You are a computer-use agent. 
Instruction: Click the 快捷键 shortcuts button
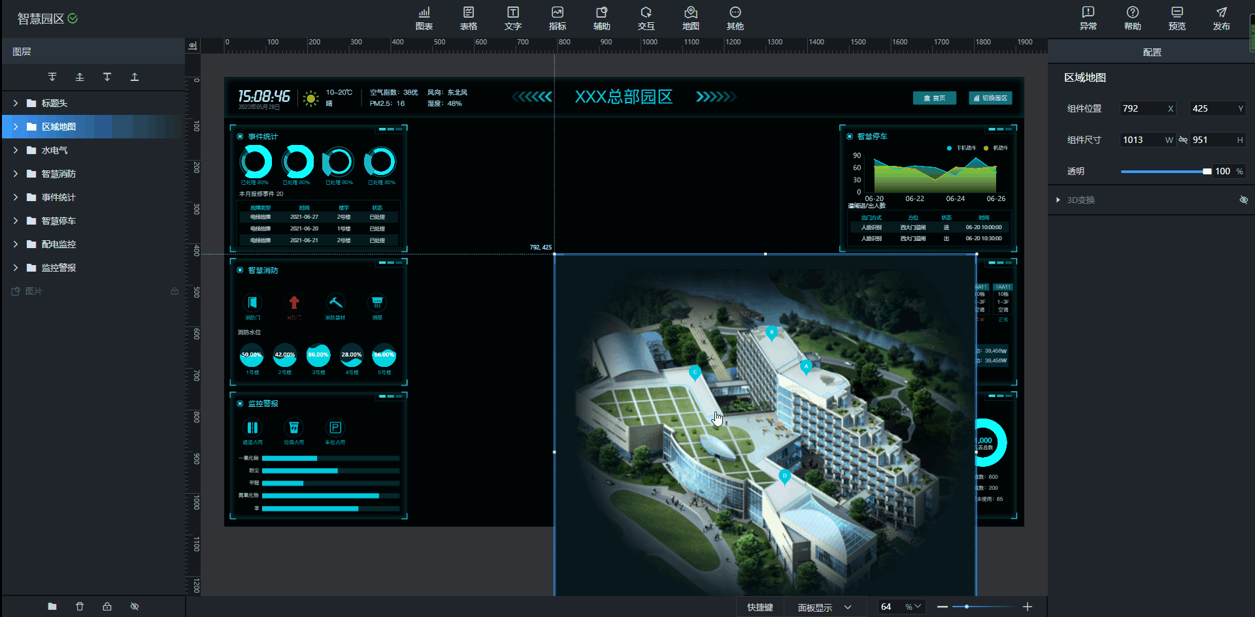tap(760, 607)
